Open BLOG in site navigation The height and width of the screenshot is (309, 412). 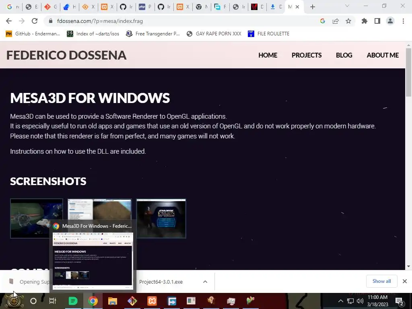[x=344, y=55]
